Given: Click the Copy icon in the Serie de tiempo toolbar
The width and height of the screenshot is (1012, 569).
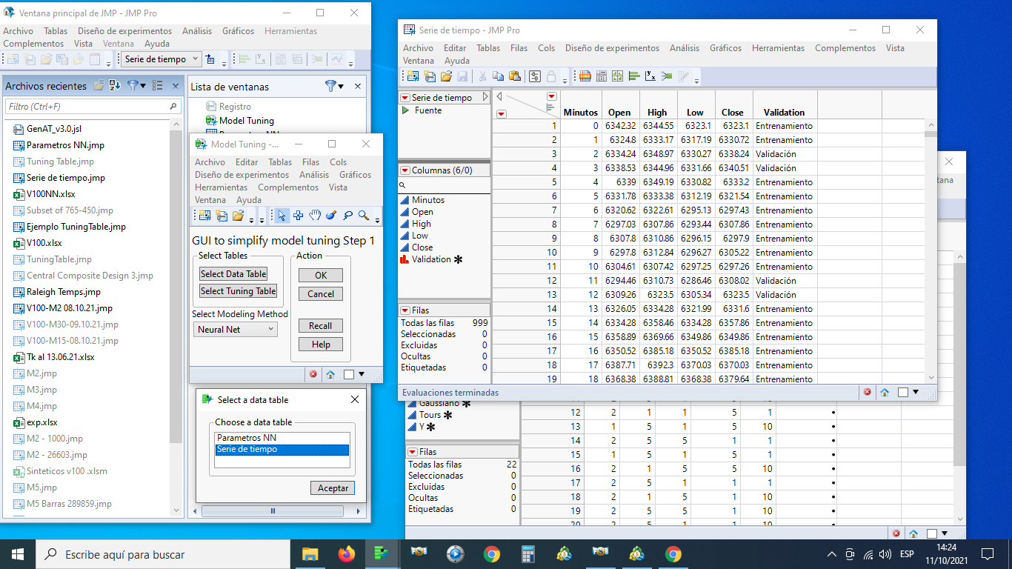Looking at the screenshot, I should click(x=499, y=76).
